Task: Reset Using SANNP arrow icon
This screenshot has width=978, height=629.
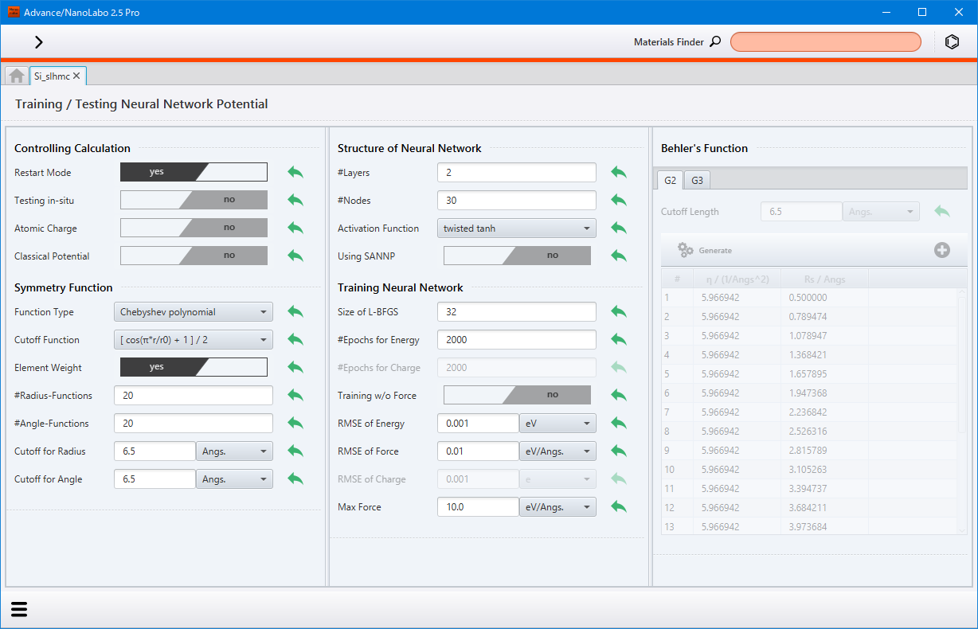Action: [619, 256]
